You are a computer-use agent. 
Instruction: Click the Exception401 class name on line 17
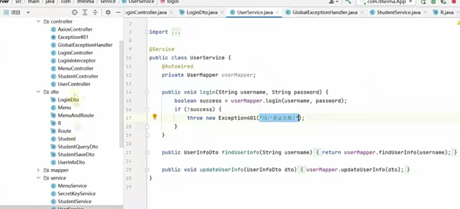click(x=237, y=118)
